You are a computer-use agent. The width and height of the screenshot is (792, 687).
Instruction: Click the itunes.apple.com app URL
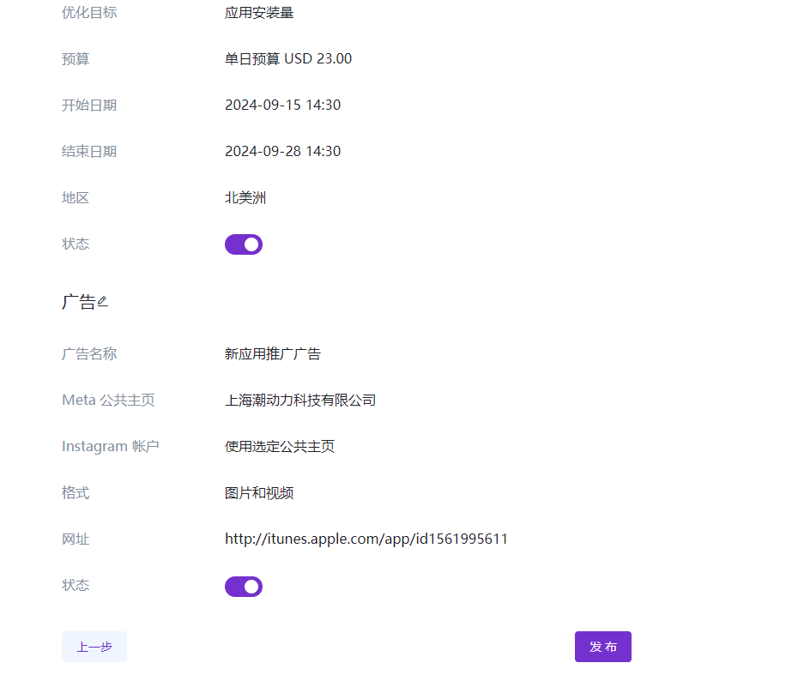click(366, 539)
